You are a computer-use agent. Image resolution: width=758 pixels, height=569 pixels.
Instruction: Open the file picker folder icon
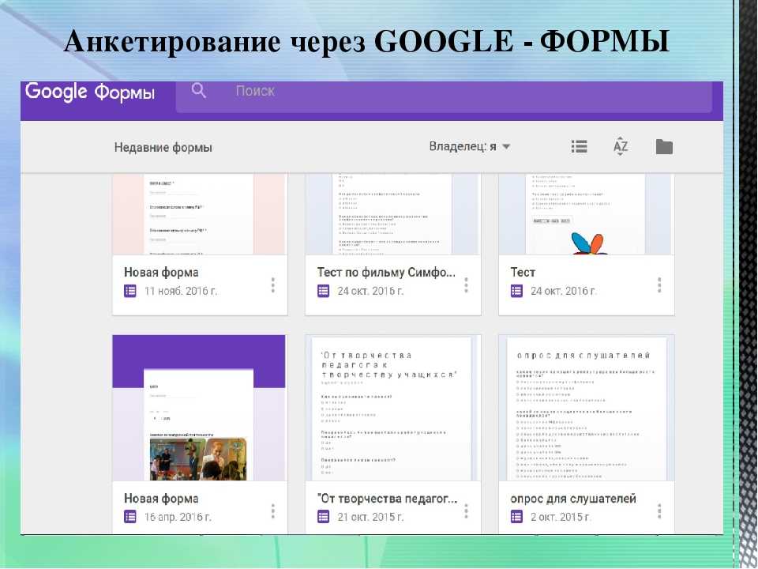(x=664, y=147)
